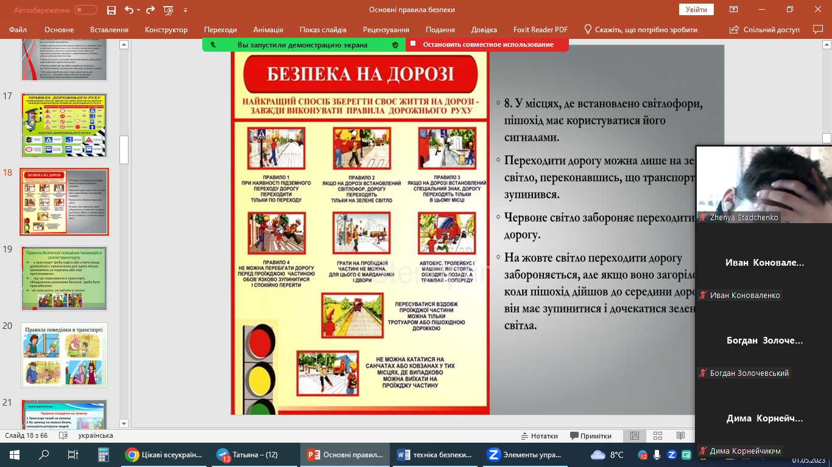Viewport: 832px width, 467px height.
Task: Open Customize Quick Access Toolbar dropdown
Action: [185, 10]
